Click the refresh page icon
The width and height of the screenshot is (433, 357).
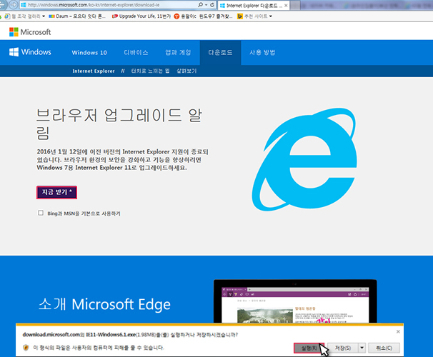(x=212, y=5)
